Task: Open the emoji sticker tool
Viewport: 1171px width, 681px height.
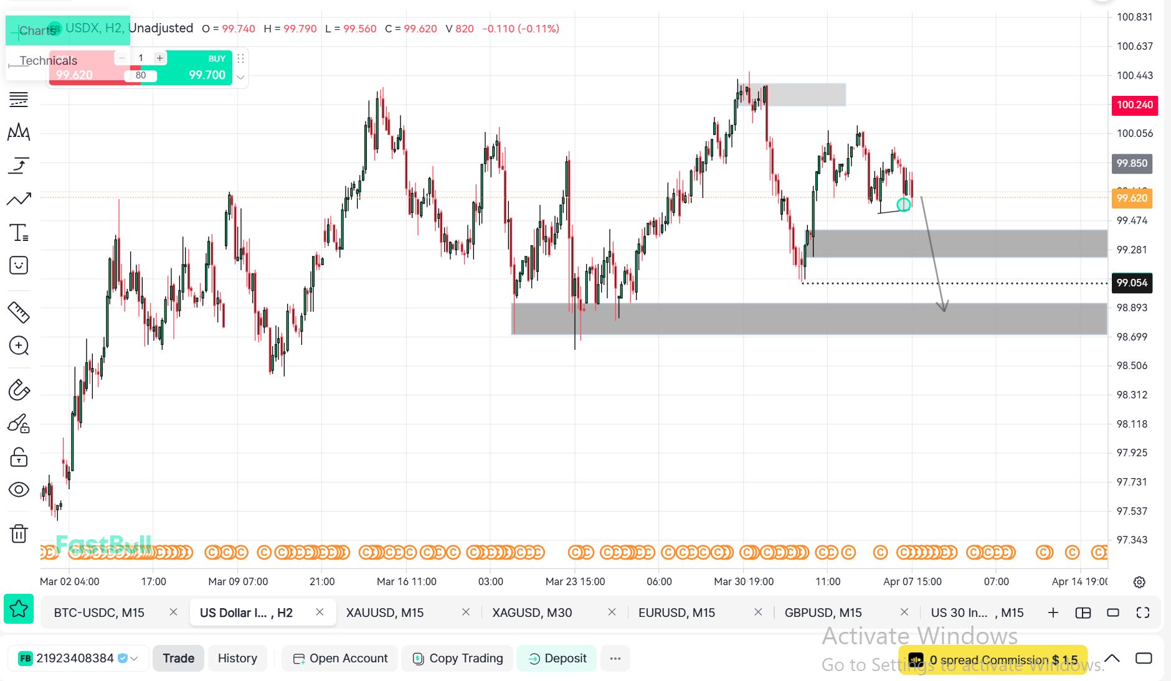Action: click(19, 266)
